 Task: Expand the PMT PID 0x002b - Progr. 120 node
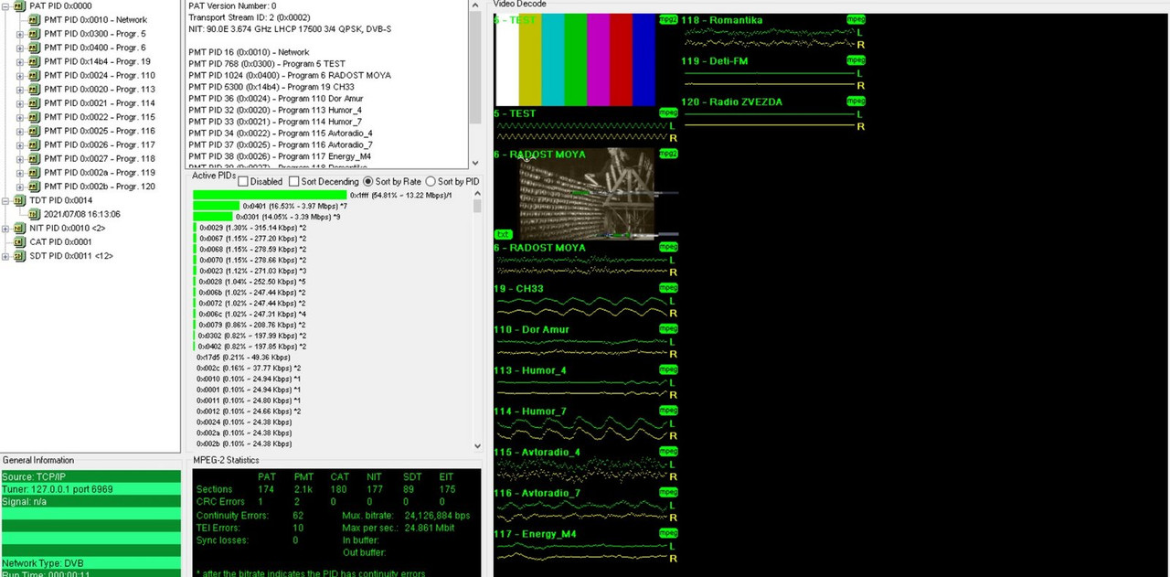click(20, 187)
